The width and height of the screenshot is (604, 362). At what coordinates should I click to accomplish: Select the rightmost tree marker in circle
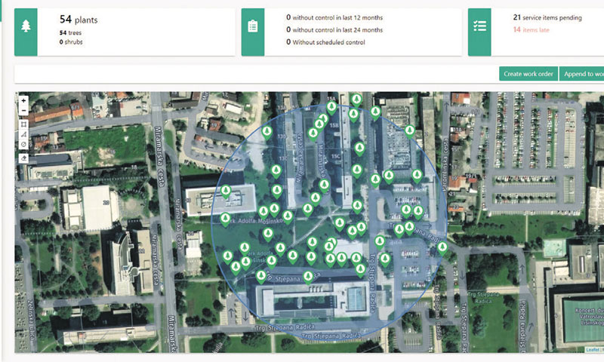[x=442, y=247]
